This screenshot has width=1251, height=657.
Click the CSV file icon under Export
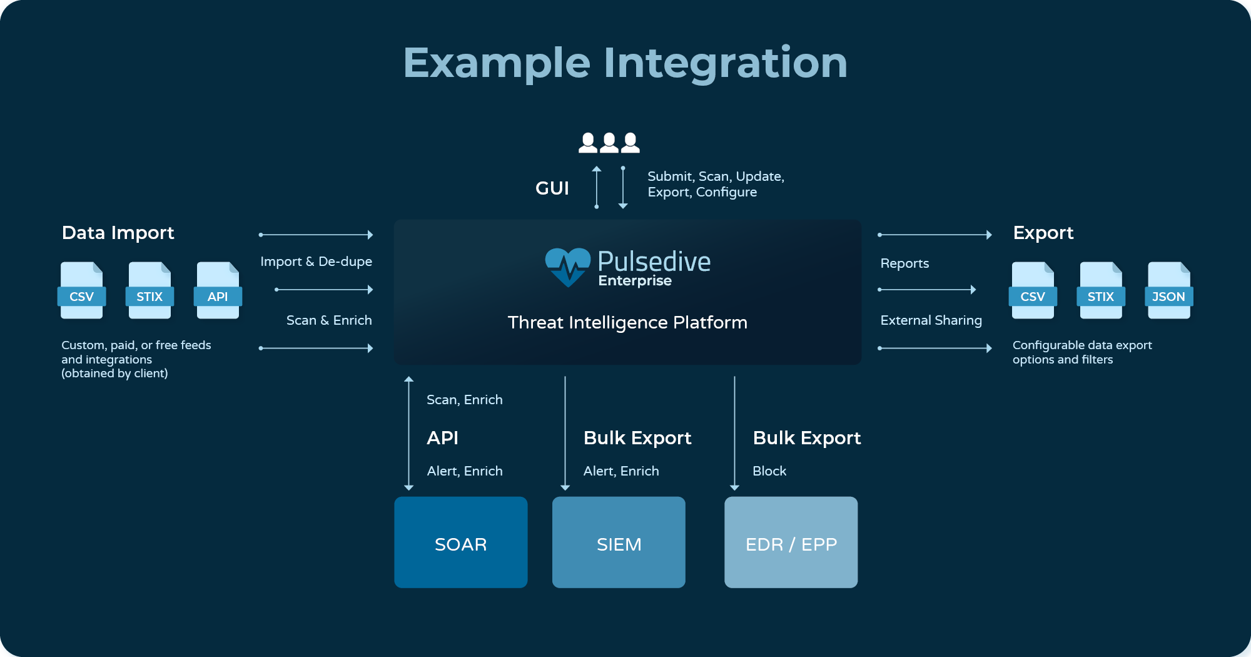(x=1033, y=290)
